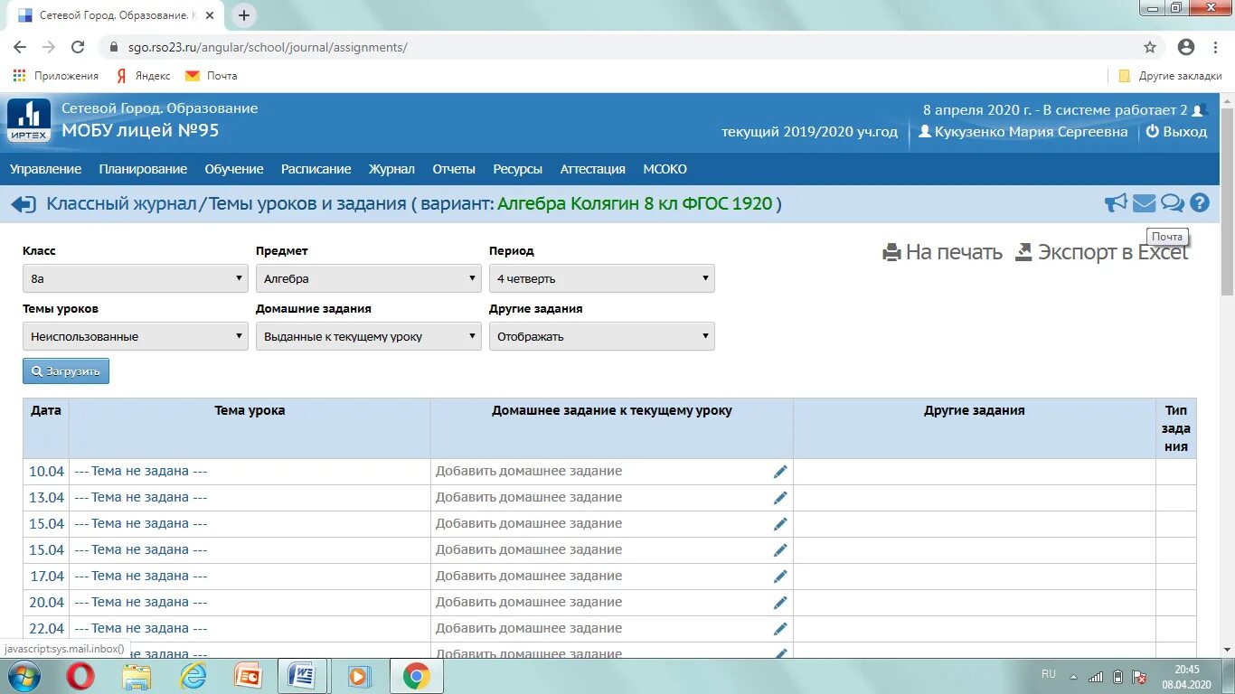Viewport: 1235px width, 694px height.
Task: Click '--- Тема не задана ---' in the 20.04 row
Action: coord(141,602)
